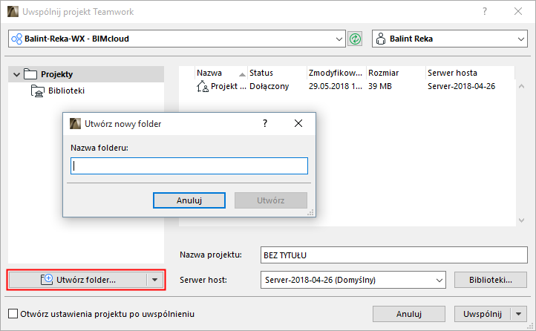Open the Balint-Reka-WX BIMcloud server dropdown
Image resolution: width=536 pixels, height=331 pixels.
click(x=339, y=39)
